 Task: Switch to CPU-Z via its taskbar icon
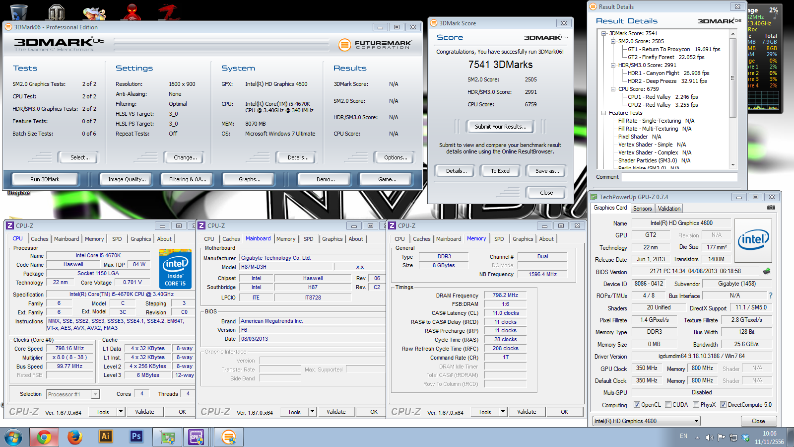(x=197, y=437)
